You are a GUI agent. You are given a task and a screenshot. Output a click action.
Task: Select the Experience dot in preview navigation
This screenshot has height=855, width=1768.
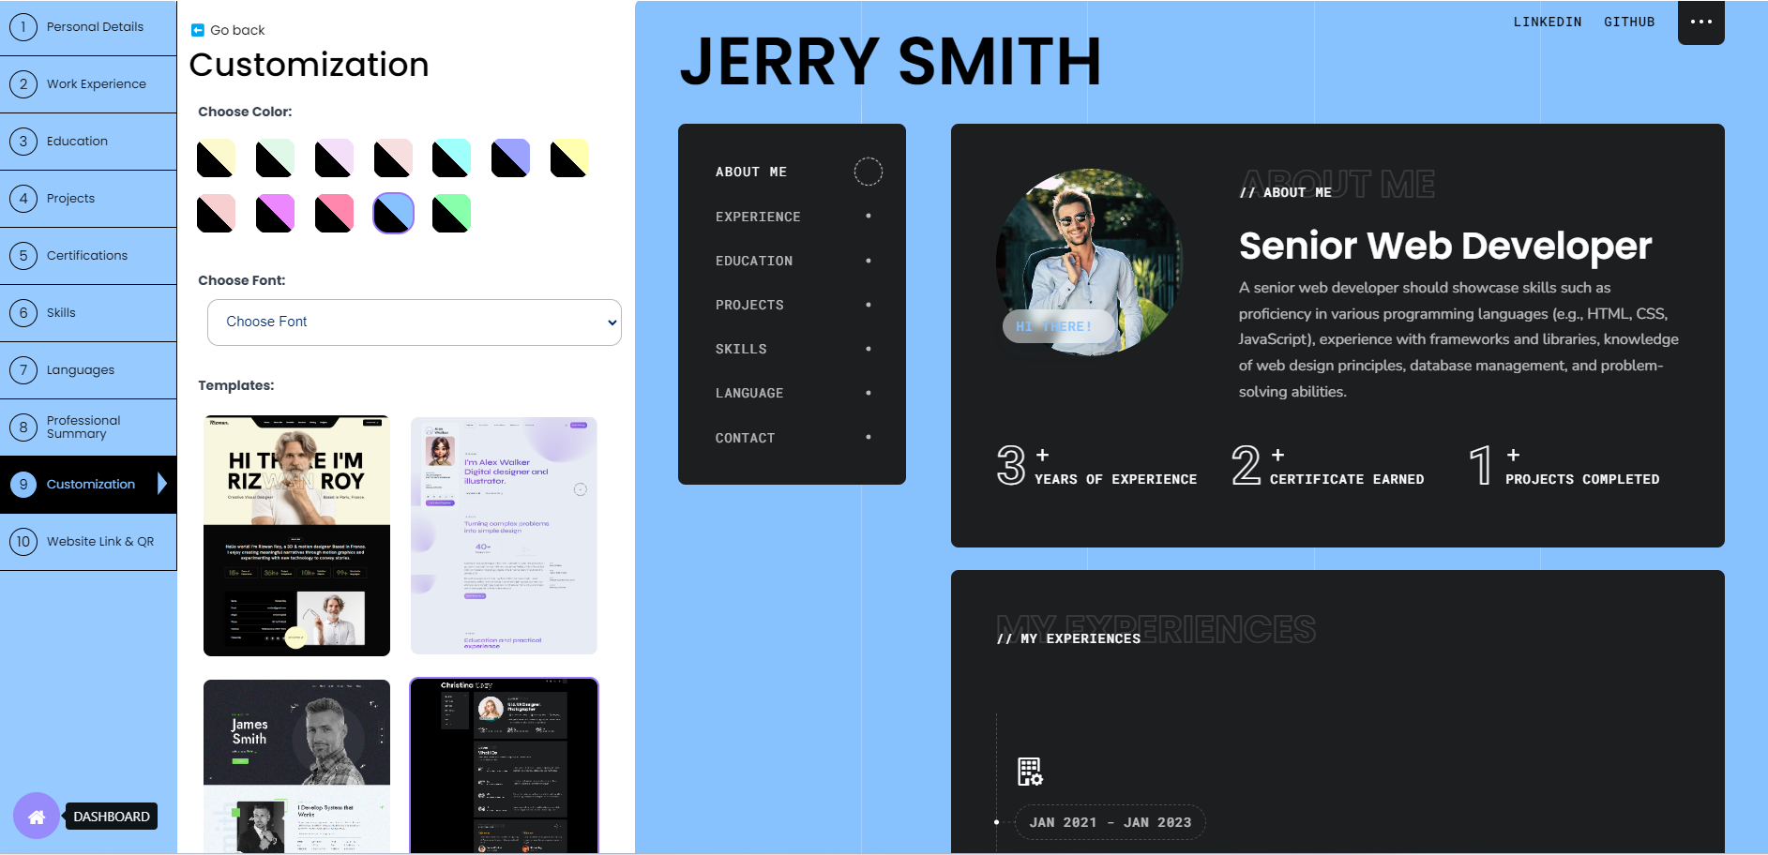(868, 217)
